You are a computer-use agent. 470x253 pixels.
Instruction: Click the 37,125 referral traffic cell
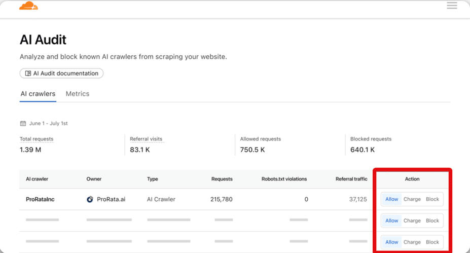pyautogui.click(x=358, y=199)
